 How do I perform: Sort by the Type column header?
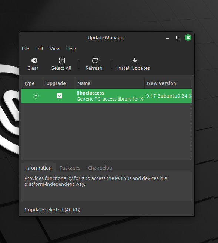pos(33,83)
